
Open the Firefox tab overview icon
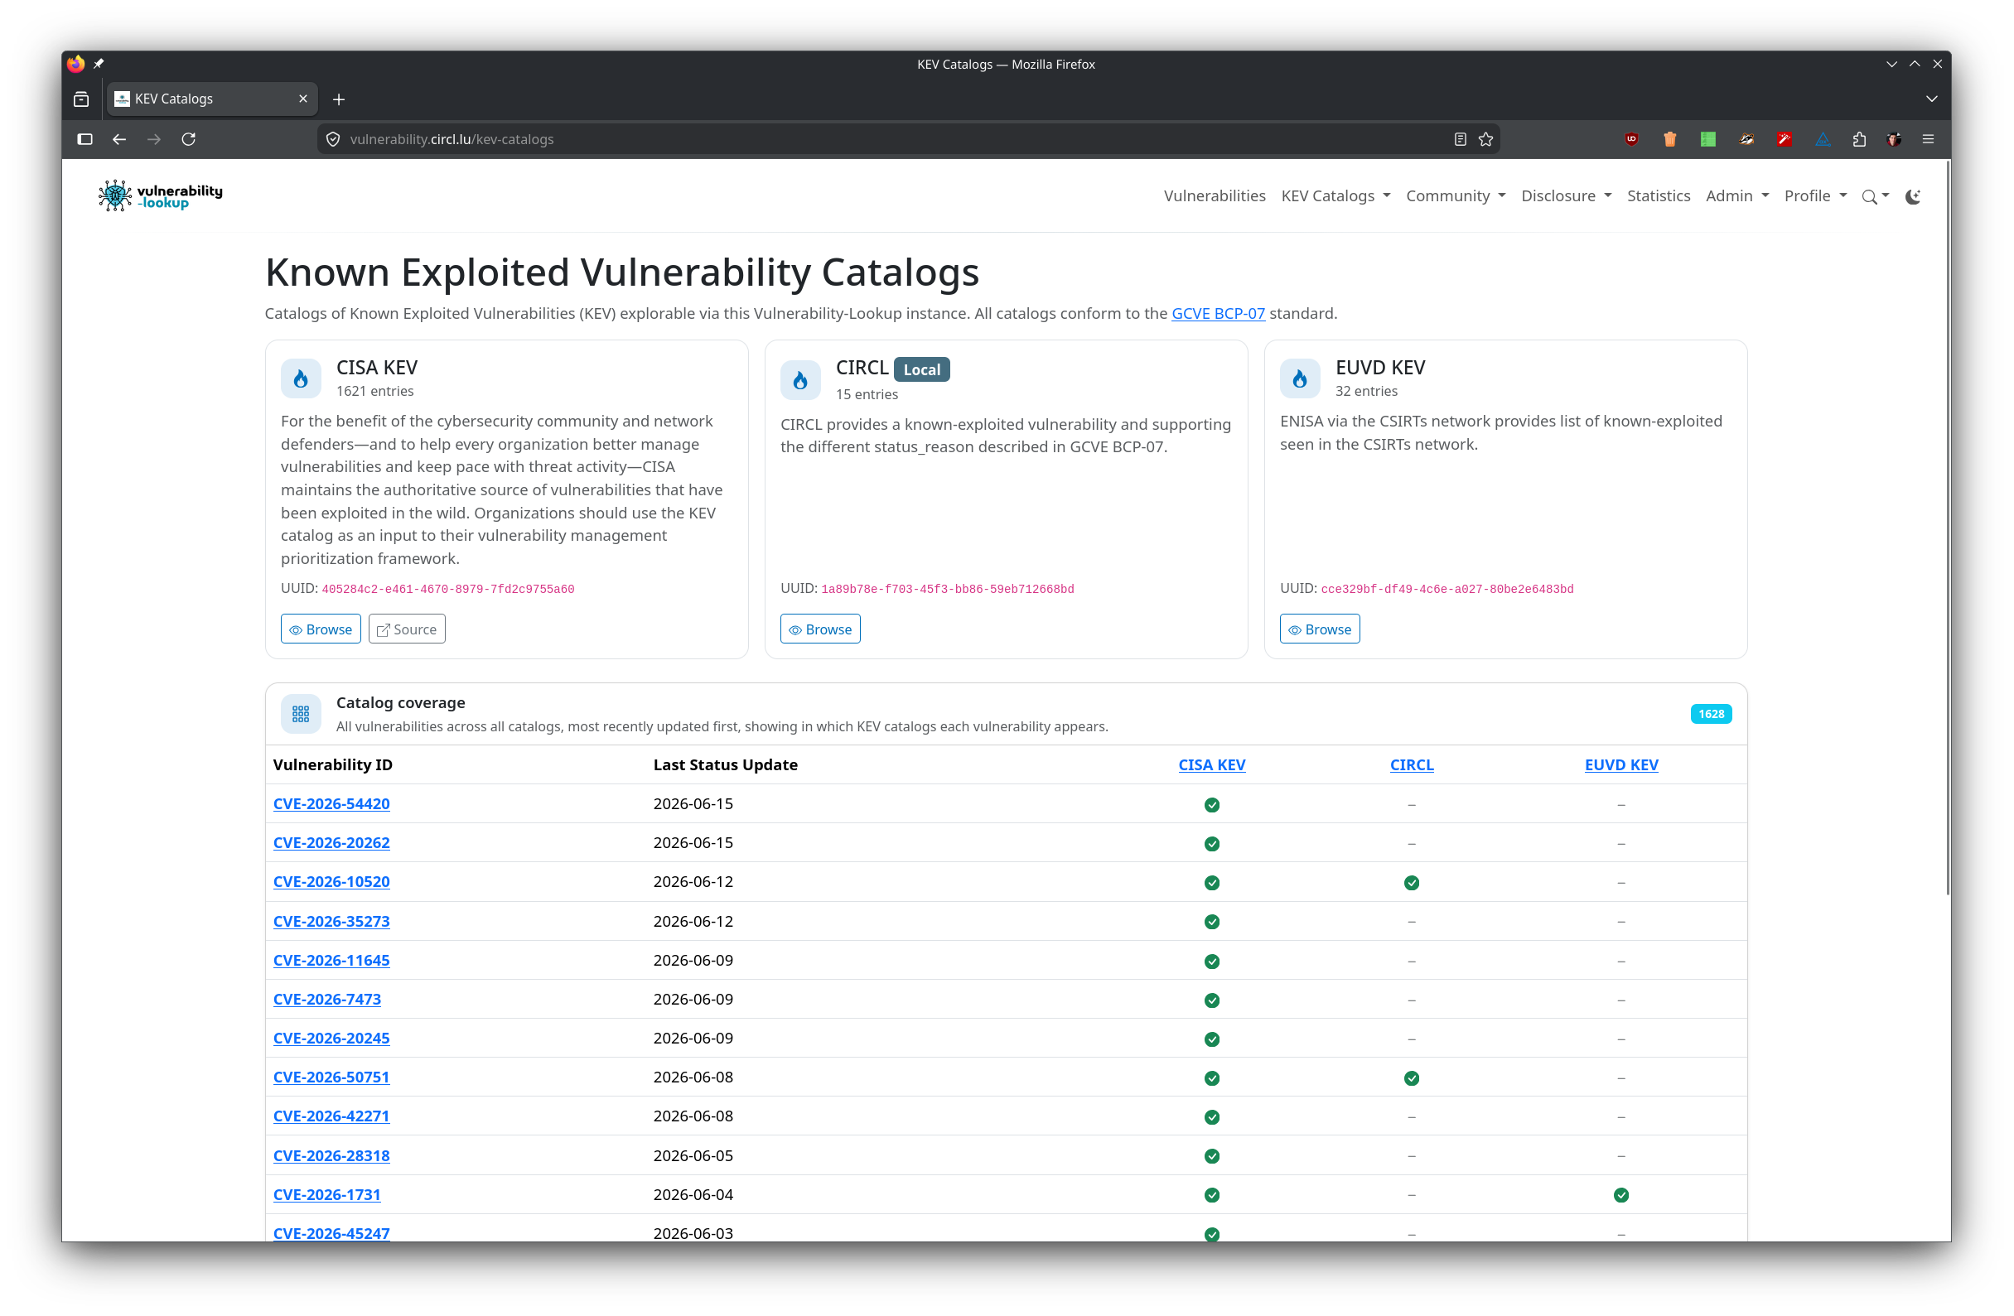click(x=81, y=99)
